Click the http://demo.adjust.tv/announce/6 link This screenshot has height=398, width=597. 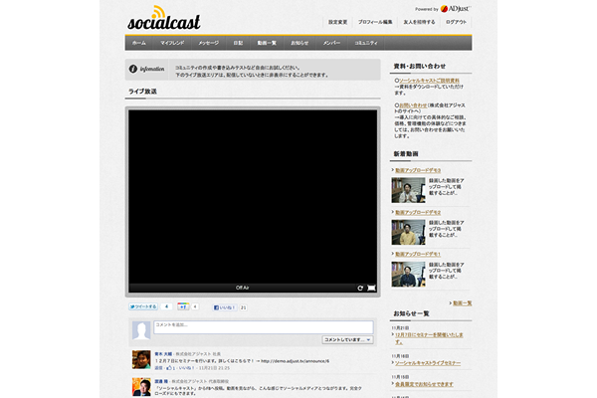pos(300,360)
